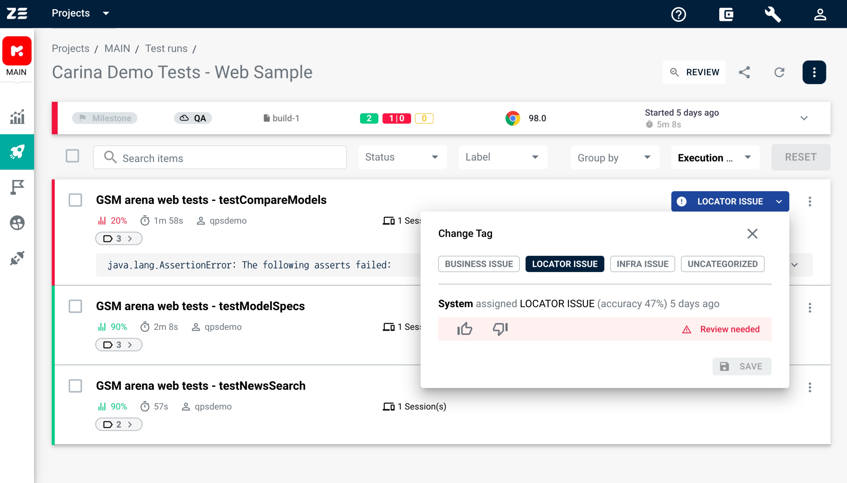Check the testCompareModels test checkbox

click(75, 200)
